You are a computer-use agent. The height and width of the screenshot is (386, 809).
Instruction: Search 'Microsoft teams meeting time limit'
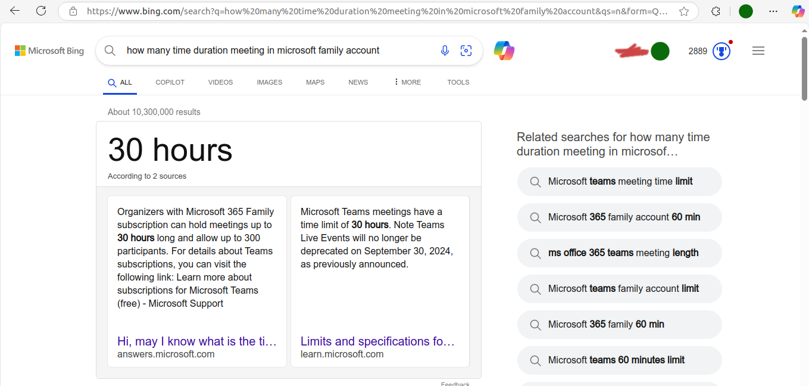[x=620, y=182]
